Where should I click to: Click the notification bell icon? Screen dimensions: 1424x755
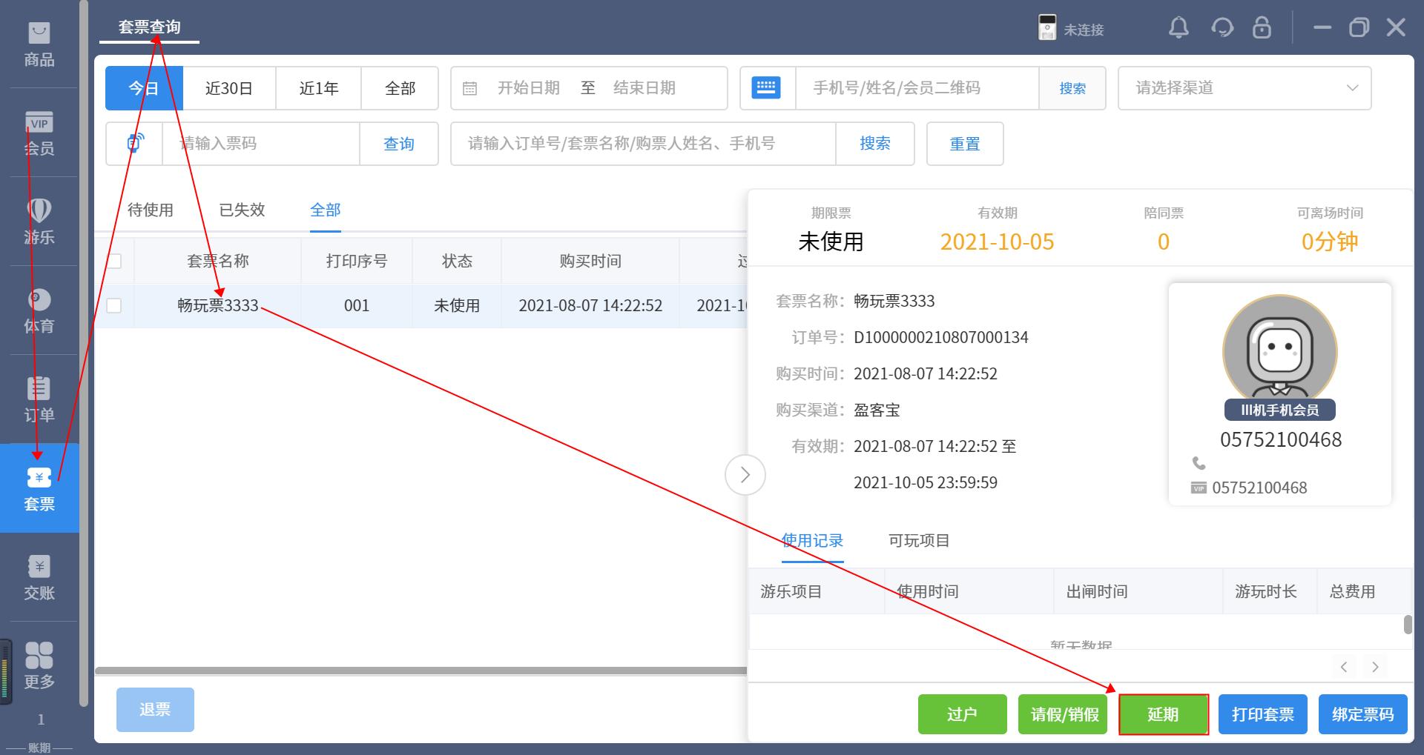[1179, 28]
